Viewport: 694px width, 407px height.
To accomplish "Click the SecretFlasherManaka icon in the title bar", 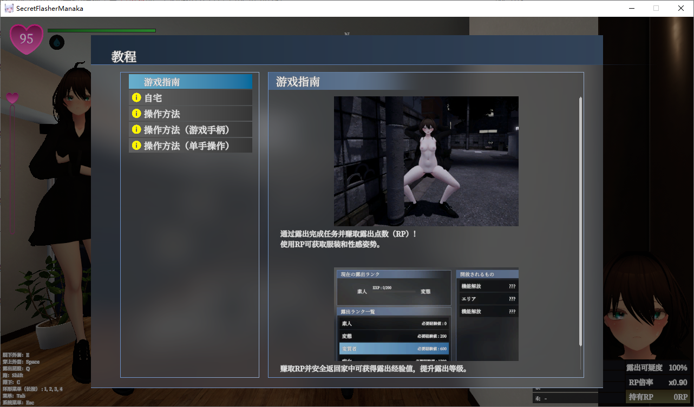I will pyautogui.click(x=9, y=8).
